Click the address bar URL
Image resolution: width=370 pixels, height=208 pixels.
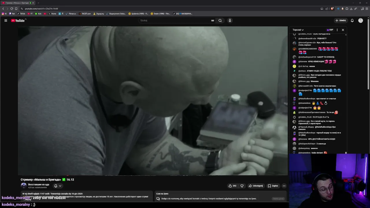41,9
